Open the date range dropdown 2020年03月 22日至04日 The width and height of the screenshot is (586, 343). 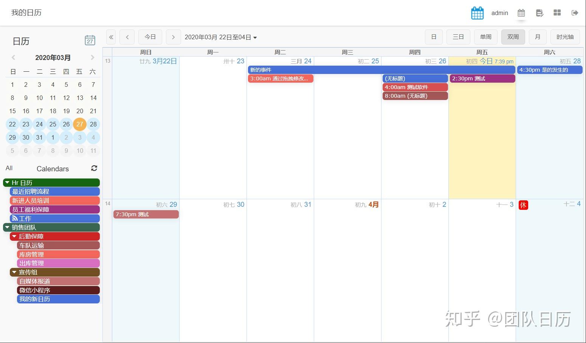coord(221,37)
